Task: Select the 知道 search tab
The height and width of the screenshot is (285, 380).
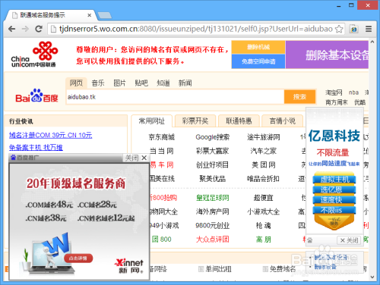Action: pos(163,83)
